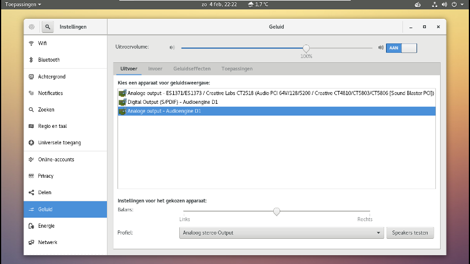Open Delen settings

[65, 192]
